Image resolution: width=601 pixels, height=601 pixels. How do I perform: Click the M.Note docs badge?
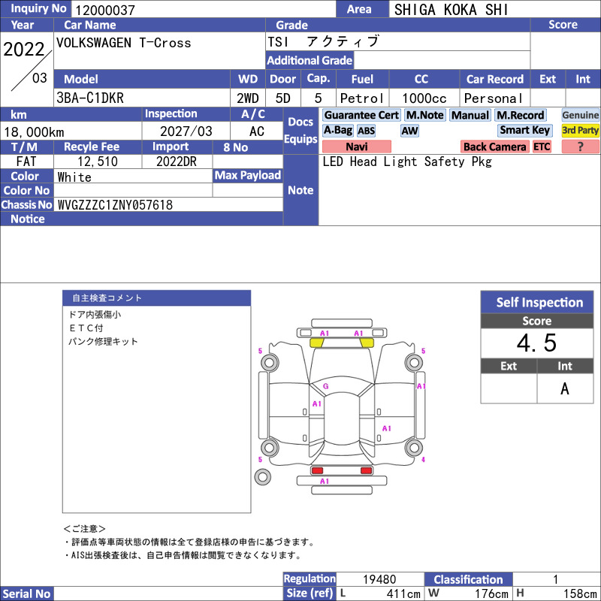[424, 115]
